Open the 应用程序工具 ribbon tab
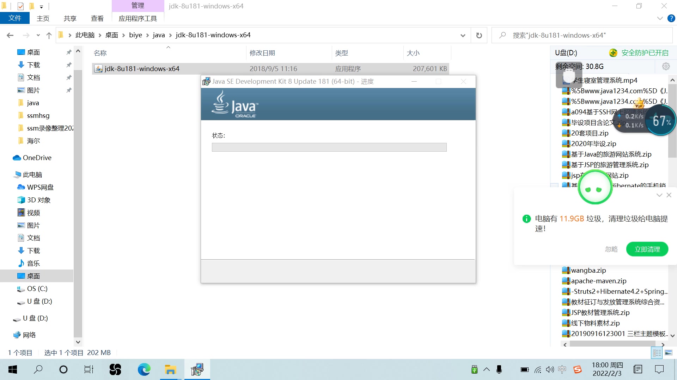 point(138,18)
